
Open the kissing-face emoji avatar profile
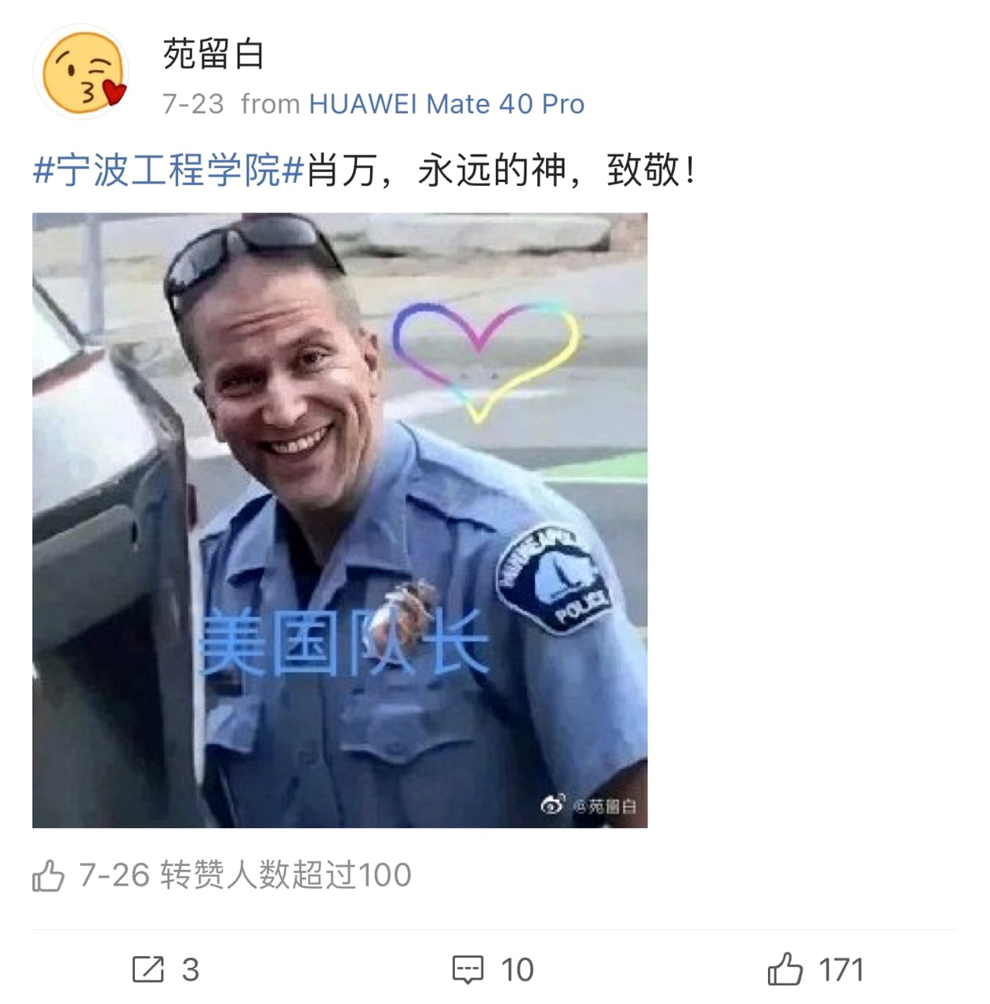(82, 72)
